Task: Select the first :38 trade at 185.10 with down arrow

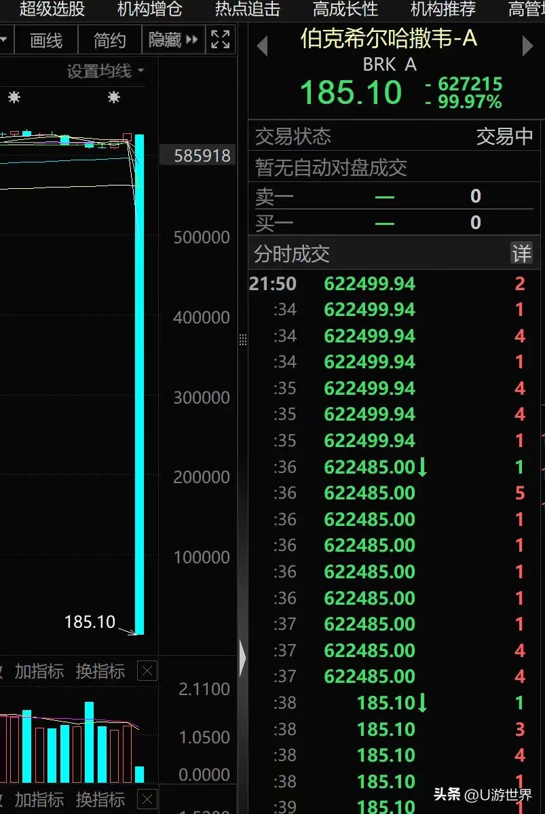Action: coord(394,703)
